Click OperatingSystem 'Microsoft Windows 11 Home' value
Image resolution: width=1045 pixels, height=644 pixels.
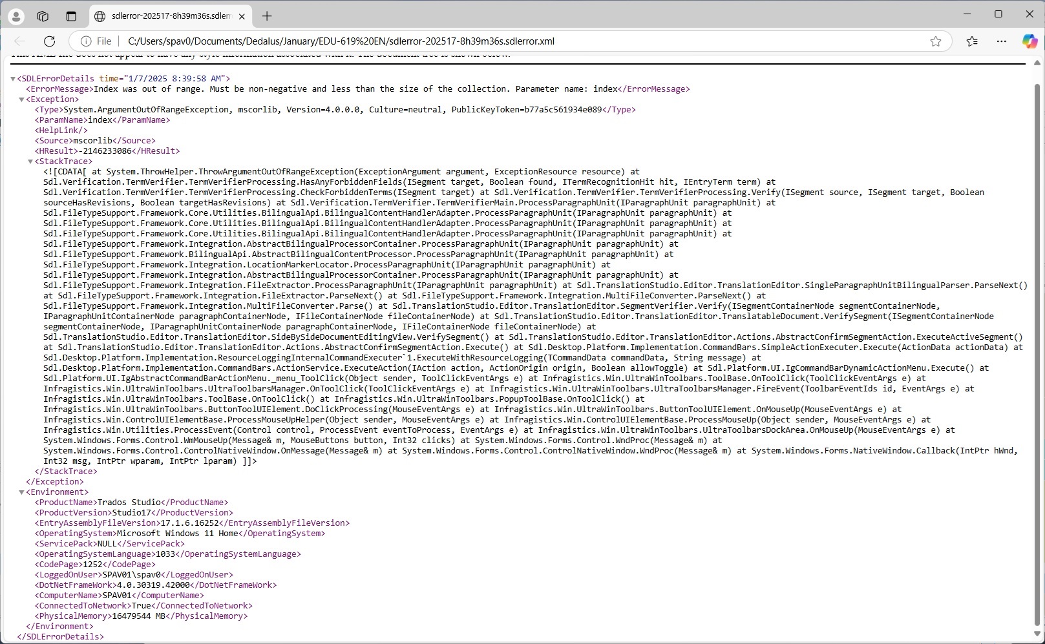177,534
